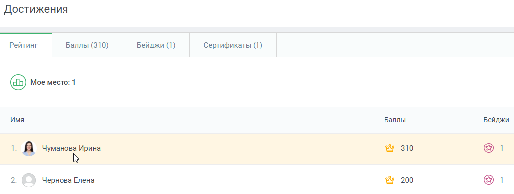The image size is (514, 194).
Task: Click the Бейджи column header
Action: tap(496, 120)
